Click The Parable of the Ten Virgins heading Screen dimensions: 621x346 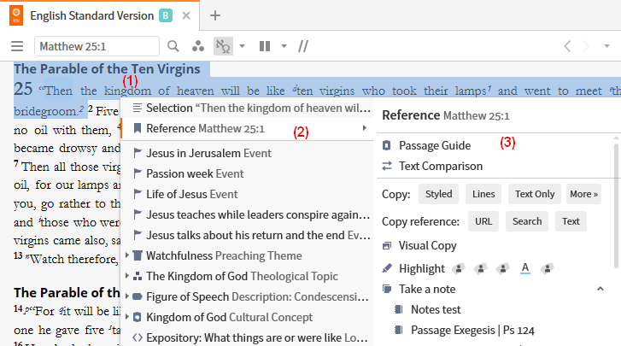pyautogui.click(x=107, y=69)
